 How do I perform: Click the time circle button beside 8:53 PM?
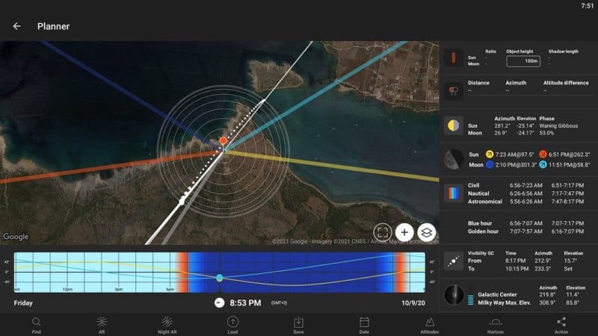coord(219,303)
